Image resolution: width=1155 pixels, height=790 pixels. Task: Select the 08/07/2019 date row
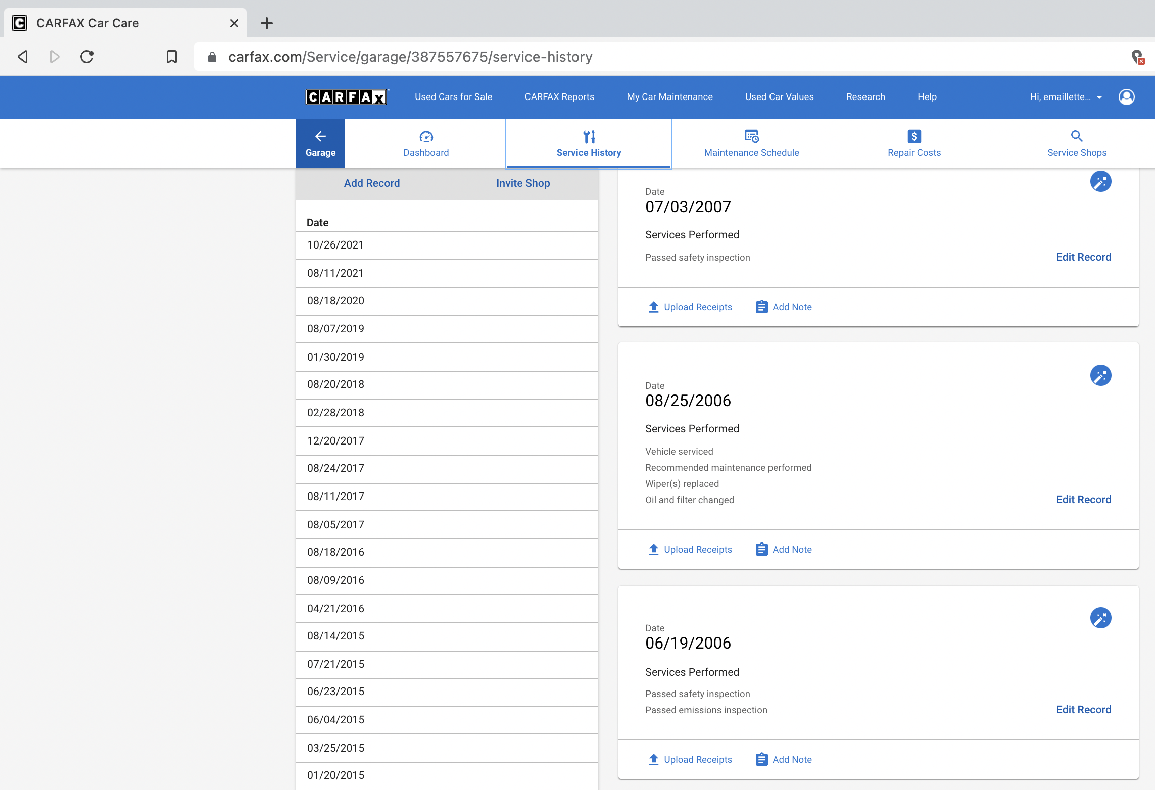pyautogui.click(x=447, y=329)
